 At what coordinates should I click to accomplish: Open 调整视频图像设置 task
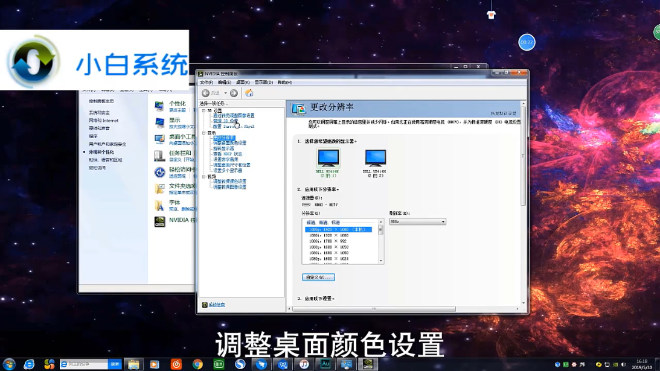tap(229, 187)
